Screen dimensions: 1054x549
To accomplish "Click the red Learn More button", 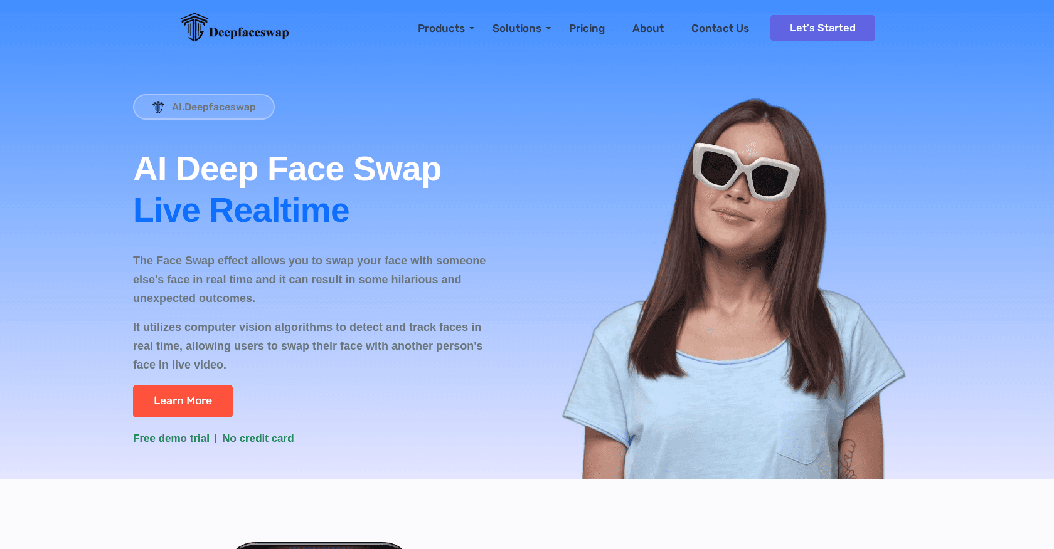I will pos(183,401).
